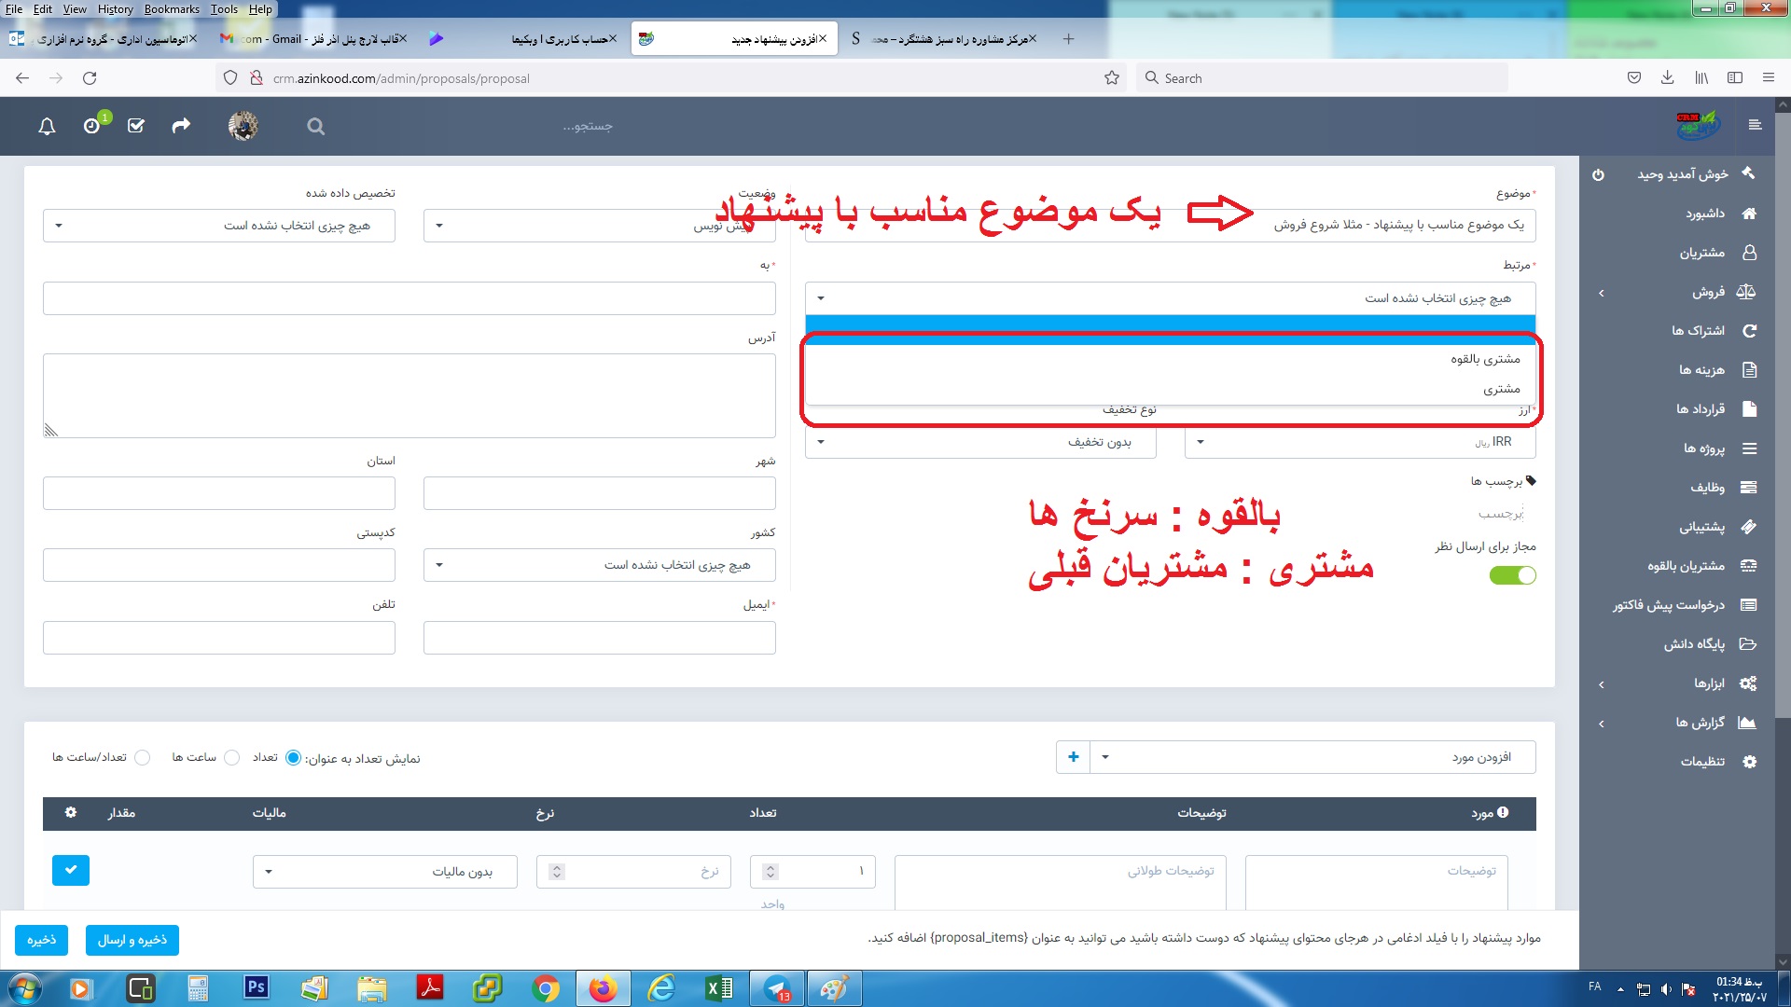Open هزینه ها in the sidebar
1791x1007 pixels.
[1701, 370]
